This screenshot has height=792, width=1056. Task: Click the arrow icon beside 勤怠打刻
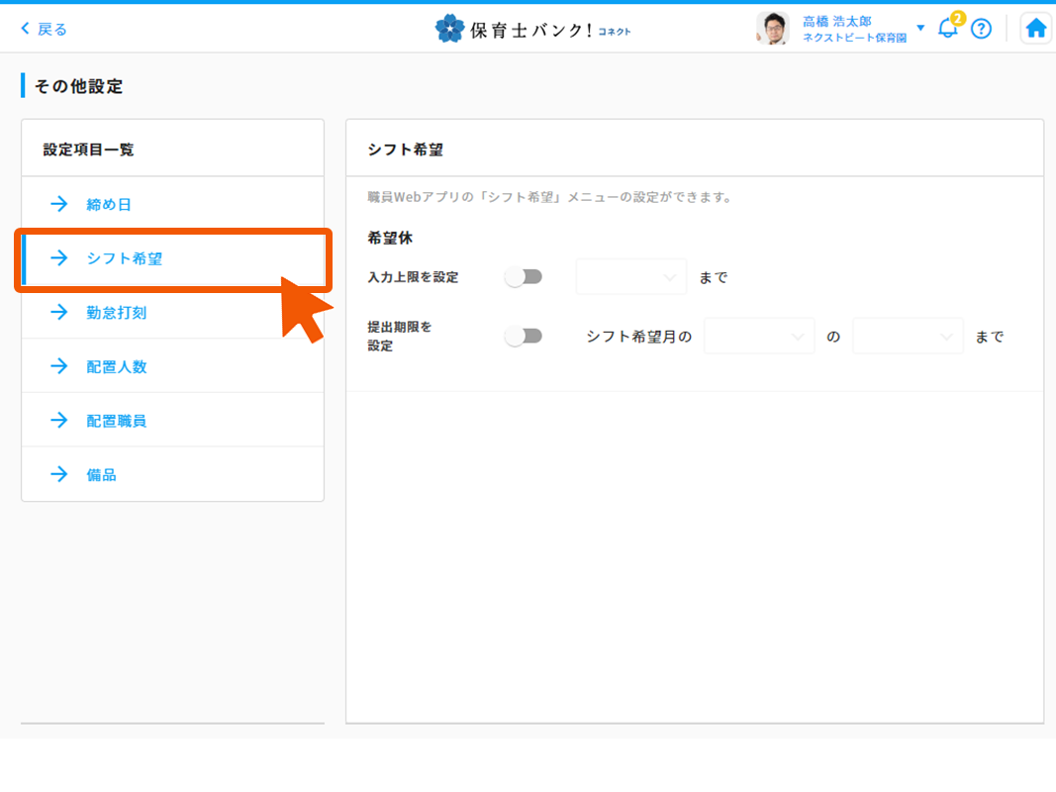point(59,313)
